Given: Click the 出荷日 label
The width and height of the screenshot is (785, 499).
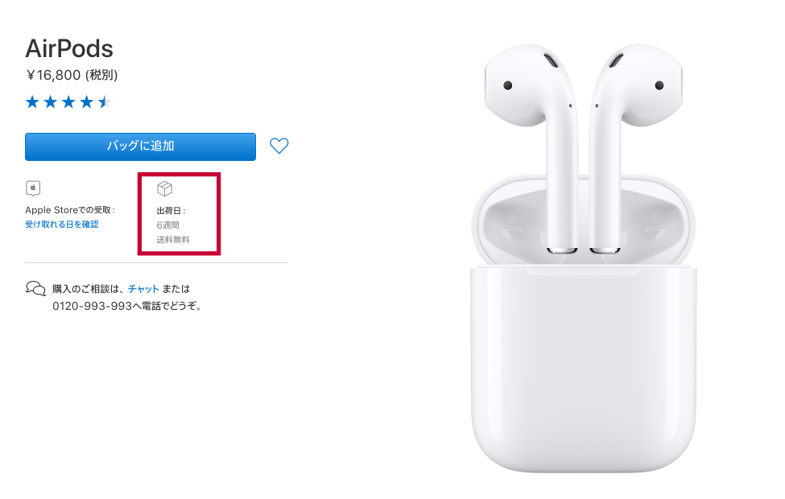Looking at the screenshot, I should pyautogui.click(x=171, y=211).
